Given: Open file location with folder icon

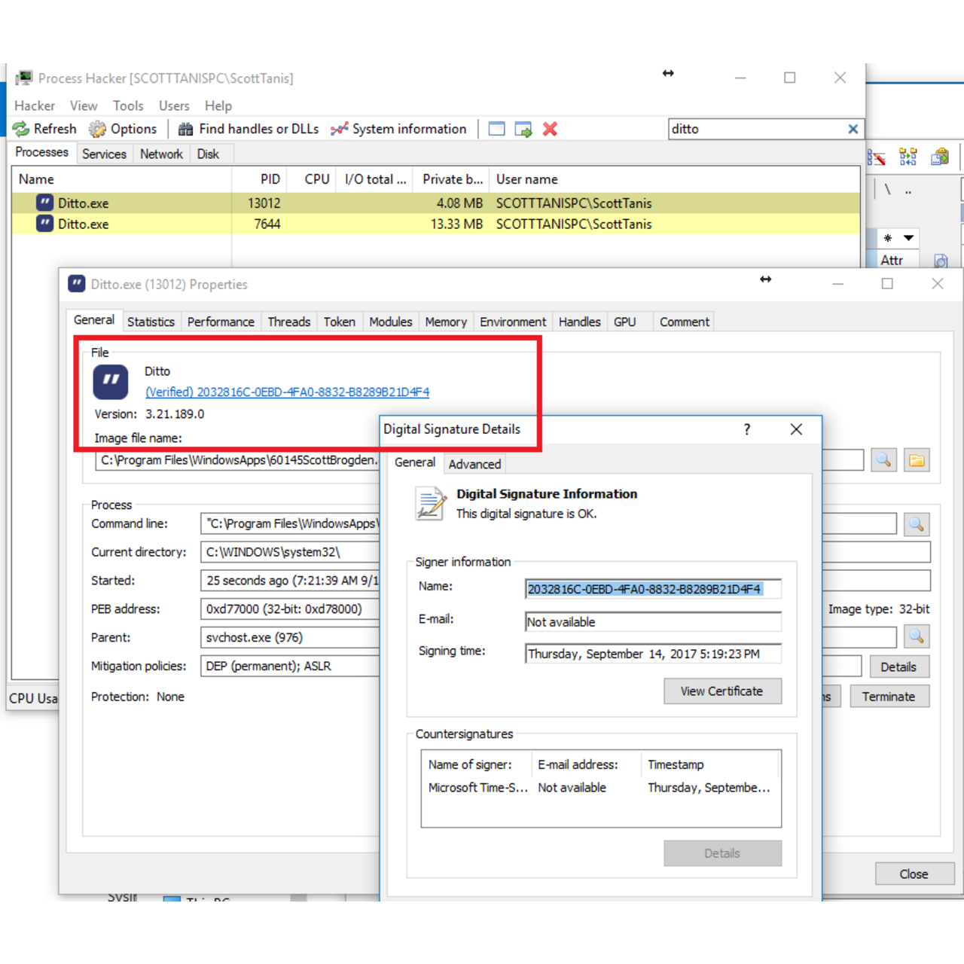Looking at the screenshot, I should click(917, 460).
